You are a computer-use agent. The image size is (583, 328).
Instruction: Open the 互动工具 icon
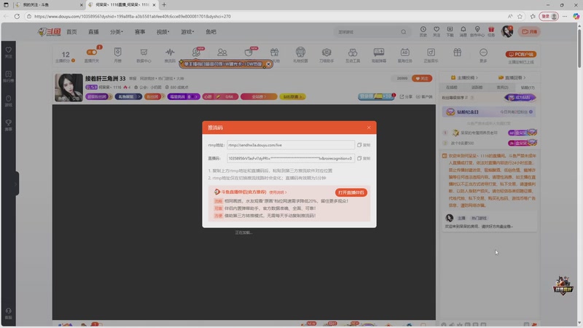353,55
